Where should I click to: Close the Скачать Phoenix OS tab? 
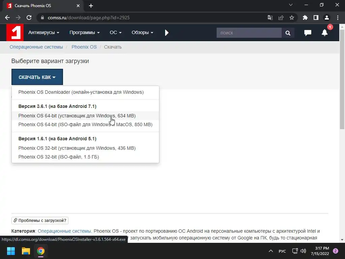click(78, 6)
